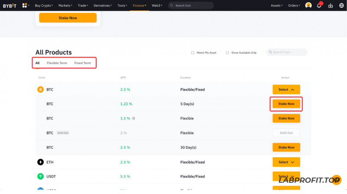Open the notifications bell
This screenshot has width=347, height=194.
coord(319,6)
